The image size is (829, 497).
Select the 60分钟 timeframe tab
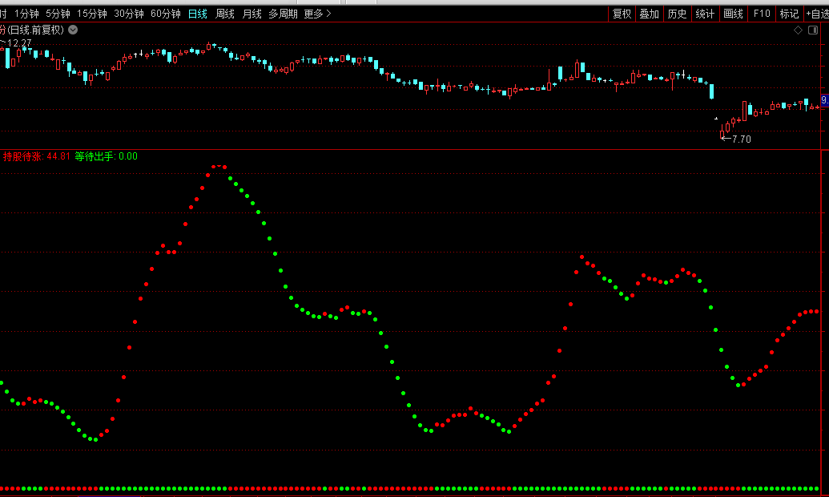tap(166, 14)
